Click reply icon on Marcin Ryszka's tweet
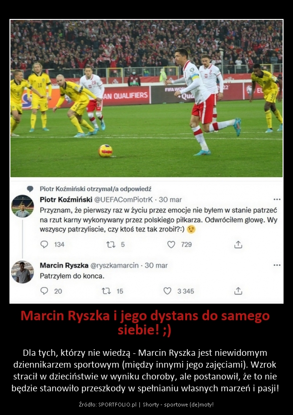 (44, 291)
